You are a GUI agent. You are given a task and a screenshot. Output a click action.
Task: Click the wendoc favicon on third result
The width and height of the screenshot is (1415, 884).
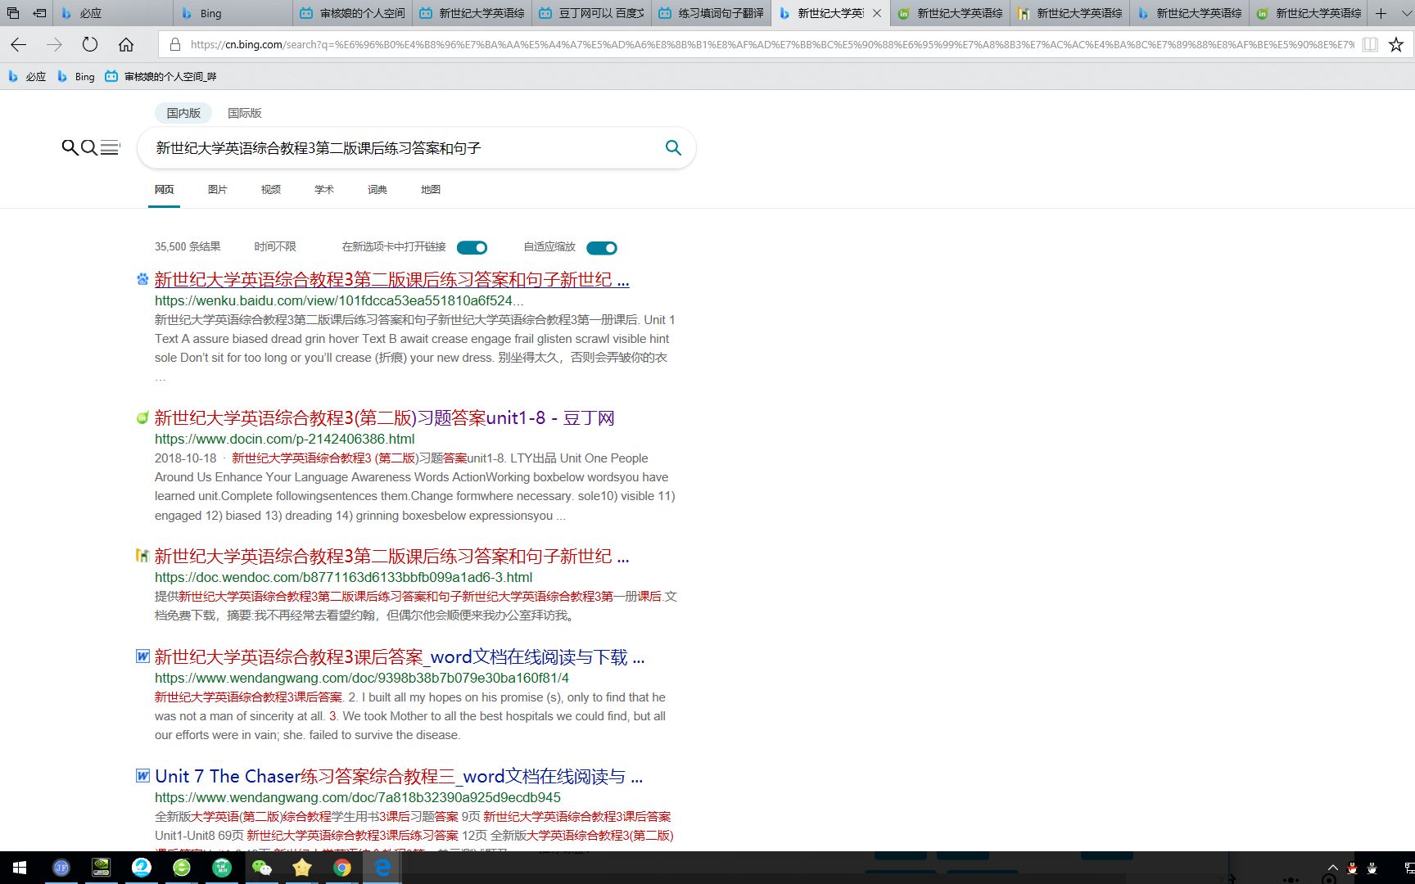142,556
